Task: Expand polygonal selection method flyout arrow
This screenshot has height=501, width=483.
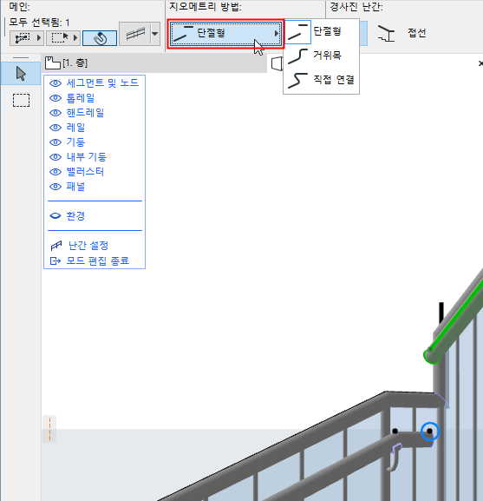Action: pyautogui.click(x=39, y=38)
